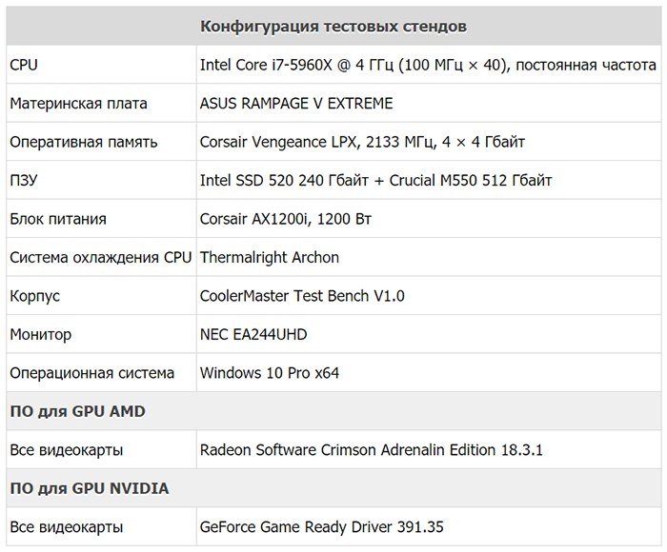Select the 'Intel SSD 520 240 Гбайт + Crucial M550' value
This screenshot has width=667, height=552.
pyautogui.click(x=338, y=181)
